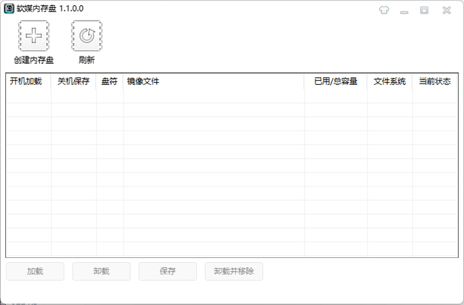Click the 保存 button
The width and height of the screenshot is (464, 305).
point(168,271)
